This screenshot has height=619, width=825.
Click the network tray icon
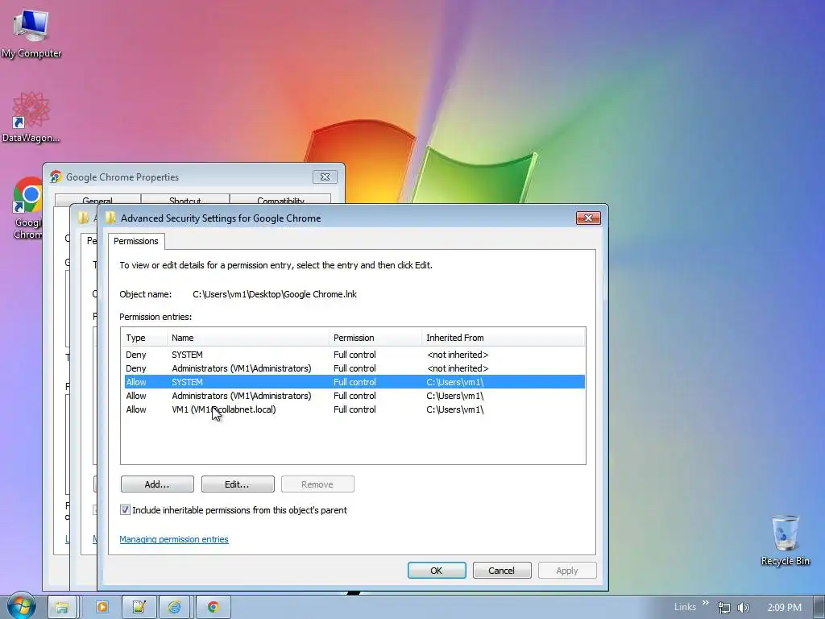[724, 608]
